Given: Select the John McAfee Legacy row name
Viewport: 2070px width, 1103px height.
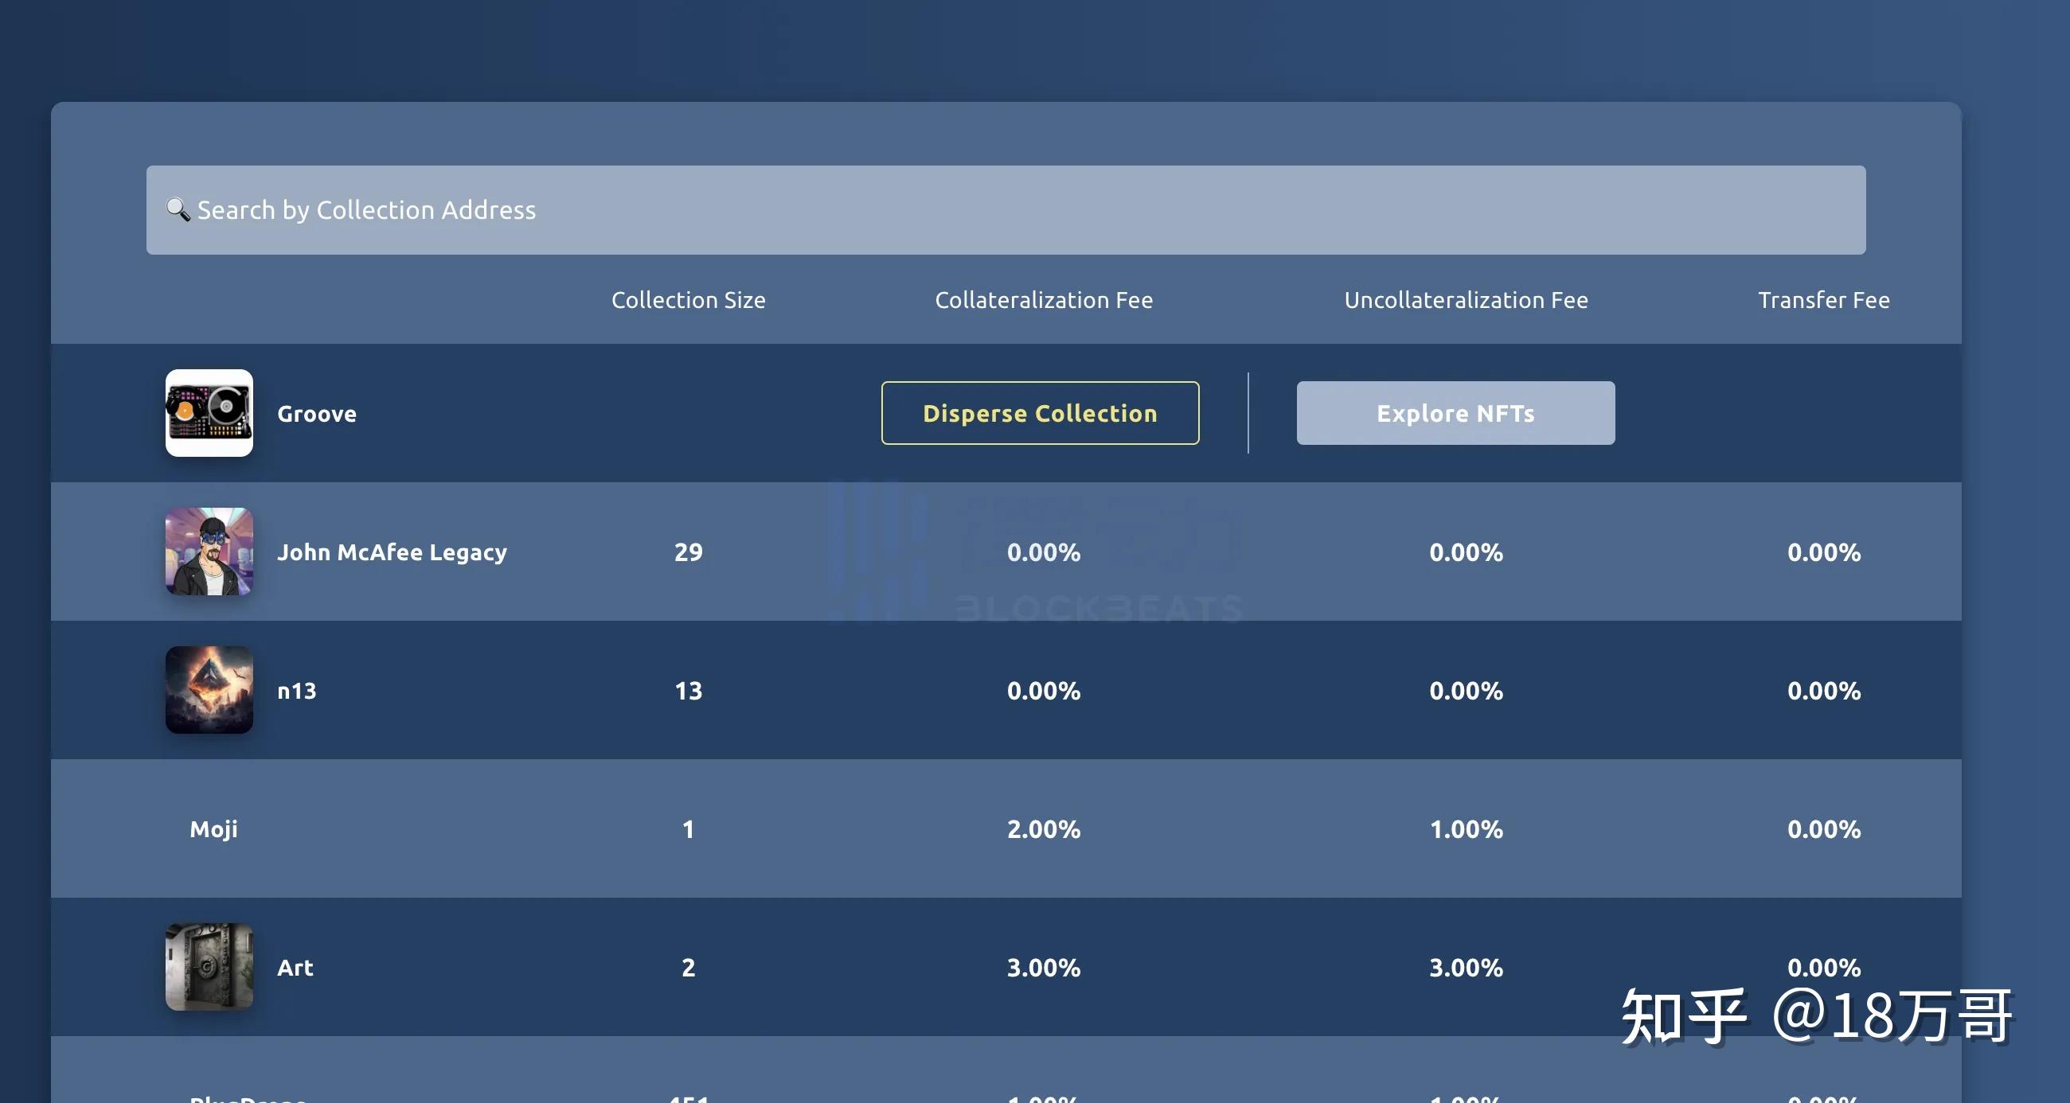Looking at the screenshot, I should [392, 552].
